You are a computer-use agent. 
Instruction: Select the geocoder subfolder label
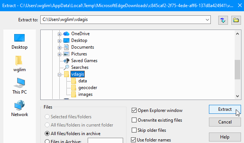(88, 88)
